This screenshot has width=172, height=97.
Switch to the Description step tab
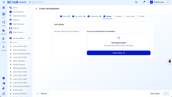(x=79, y=16)
